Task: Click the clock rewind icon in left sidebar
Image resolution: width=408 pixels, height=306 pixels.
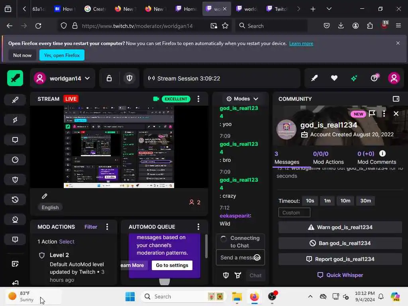Action: tap(15, 220)
